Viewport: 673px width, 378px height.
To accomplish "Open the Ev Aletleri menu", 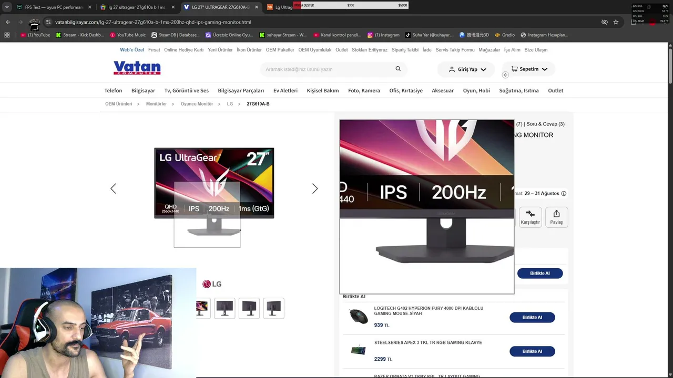I will tap(285, 90).
